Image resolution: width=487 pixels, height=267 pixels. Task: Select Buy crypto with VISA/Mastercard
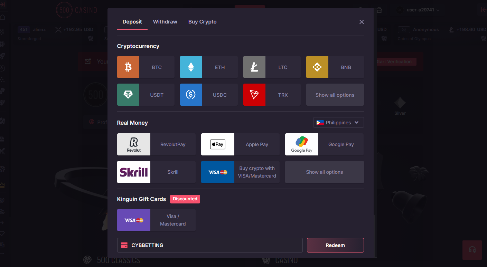click(x=240, y=172)
